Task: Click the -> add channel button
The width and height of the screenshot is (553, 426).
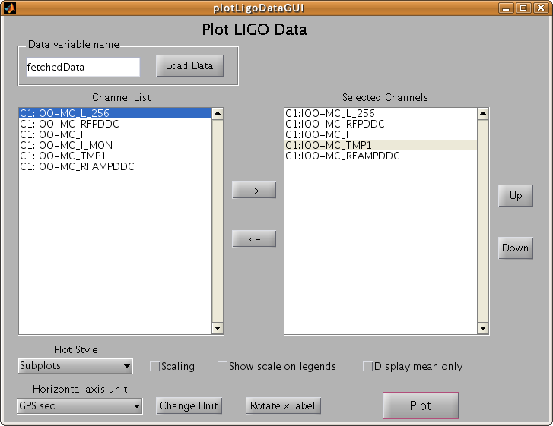Action: [x=254, y=190]
